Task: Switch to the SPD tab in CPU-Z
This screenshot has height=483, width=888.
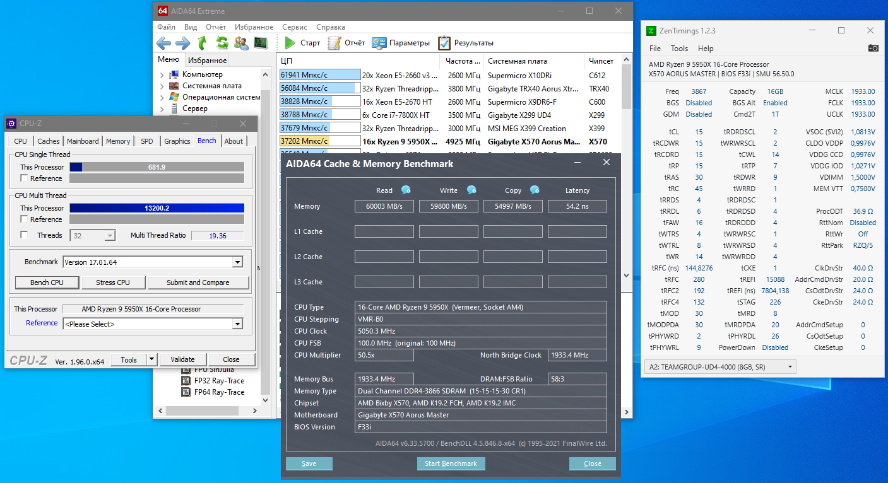Action: tap(146, 141)
